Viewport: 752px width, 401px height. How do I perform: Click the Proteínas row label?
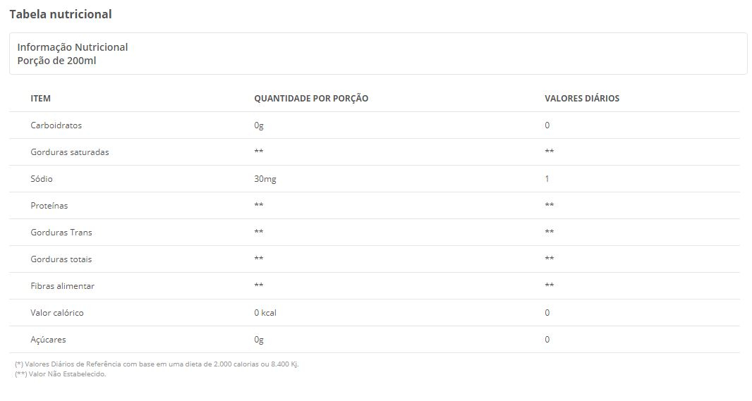point(49,206)
